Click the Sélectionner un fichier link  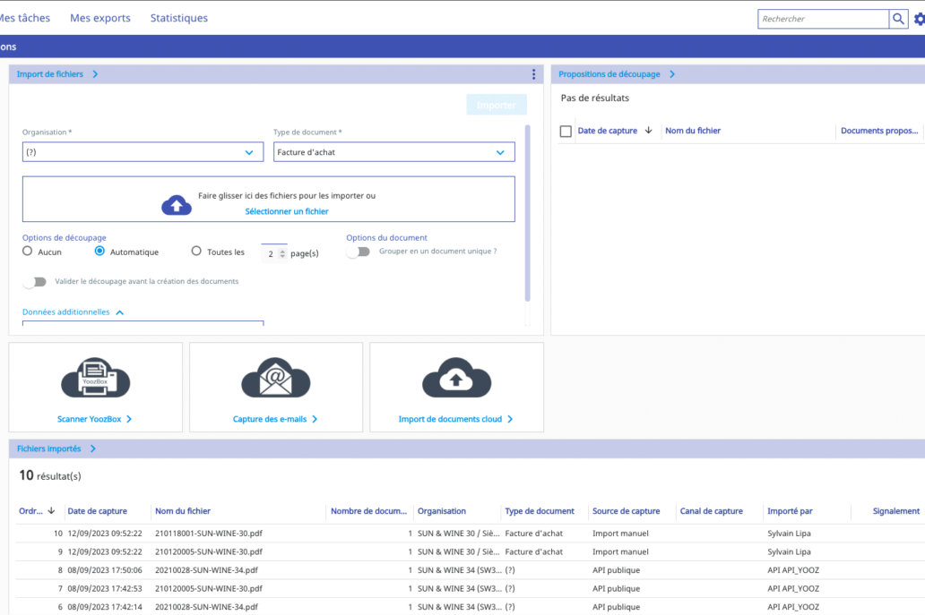(287, 211)
